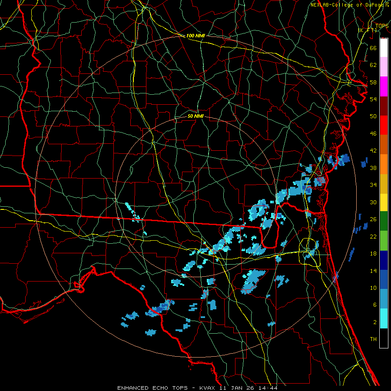Click the dark orange legend swatch

(384, 145)
